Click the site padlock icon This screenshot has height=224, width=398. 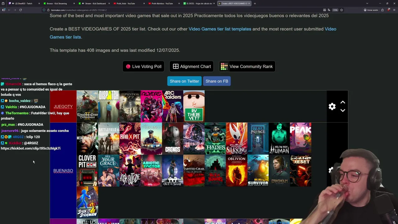pyautogui.click(x=48, y=10)
